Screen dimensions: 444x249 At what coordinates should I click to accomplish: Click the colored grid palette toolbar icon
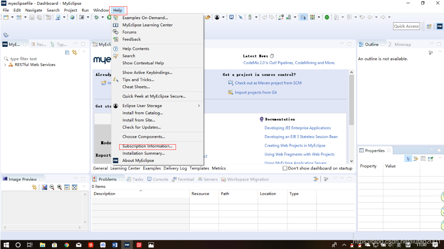coord(312,17)
